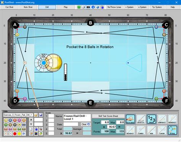Viewport: 181px width, 142px height.
Task: Select the 9 ball in palette
Action: [x=19, y=125]
